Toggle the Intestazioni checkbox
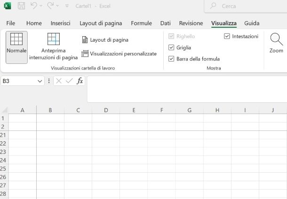The height and width of the screenshot is (199, 287). tap(227, 36)
